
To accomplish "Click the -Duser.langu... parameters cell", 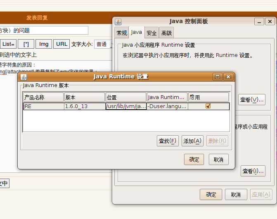I will (167, 106).
